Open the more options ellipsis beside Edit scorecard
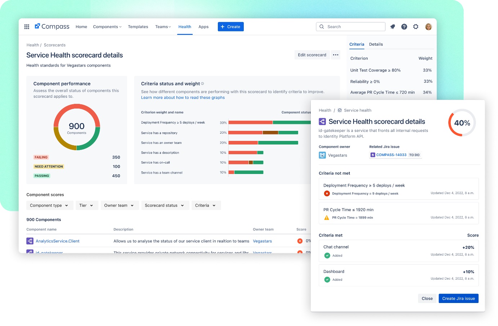The width and height of the screenshot is (498, 326). [x=336, y=55]
